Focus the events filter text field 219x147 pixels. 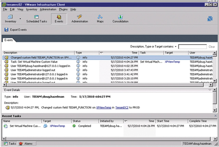[x=192, y=47]
